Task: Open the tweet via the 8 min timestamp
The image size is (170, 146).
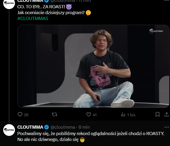Action: point(84,127)
